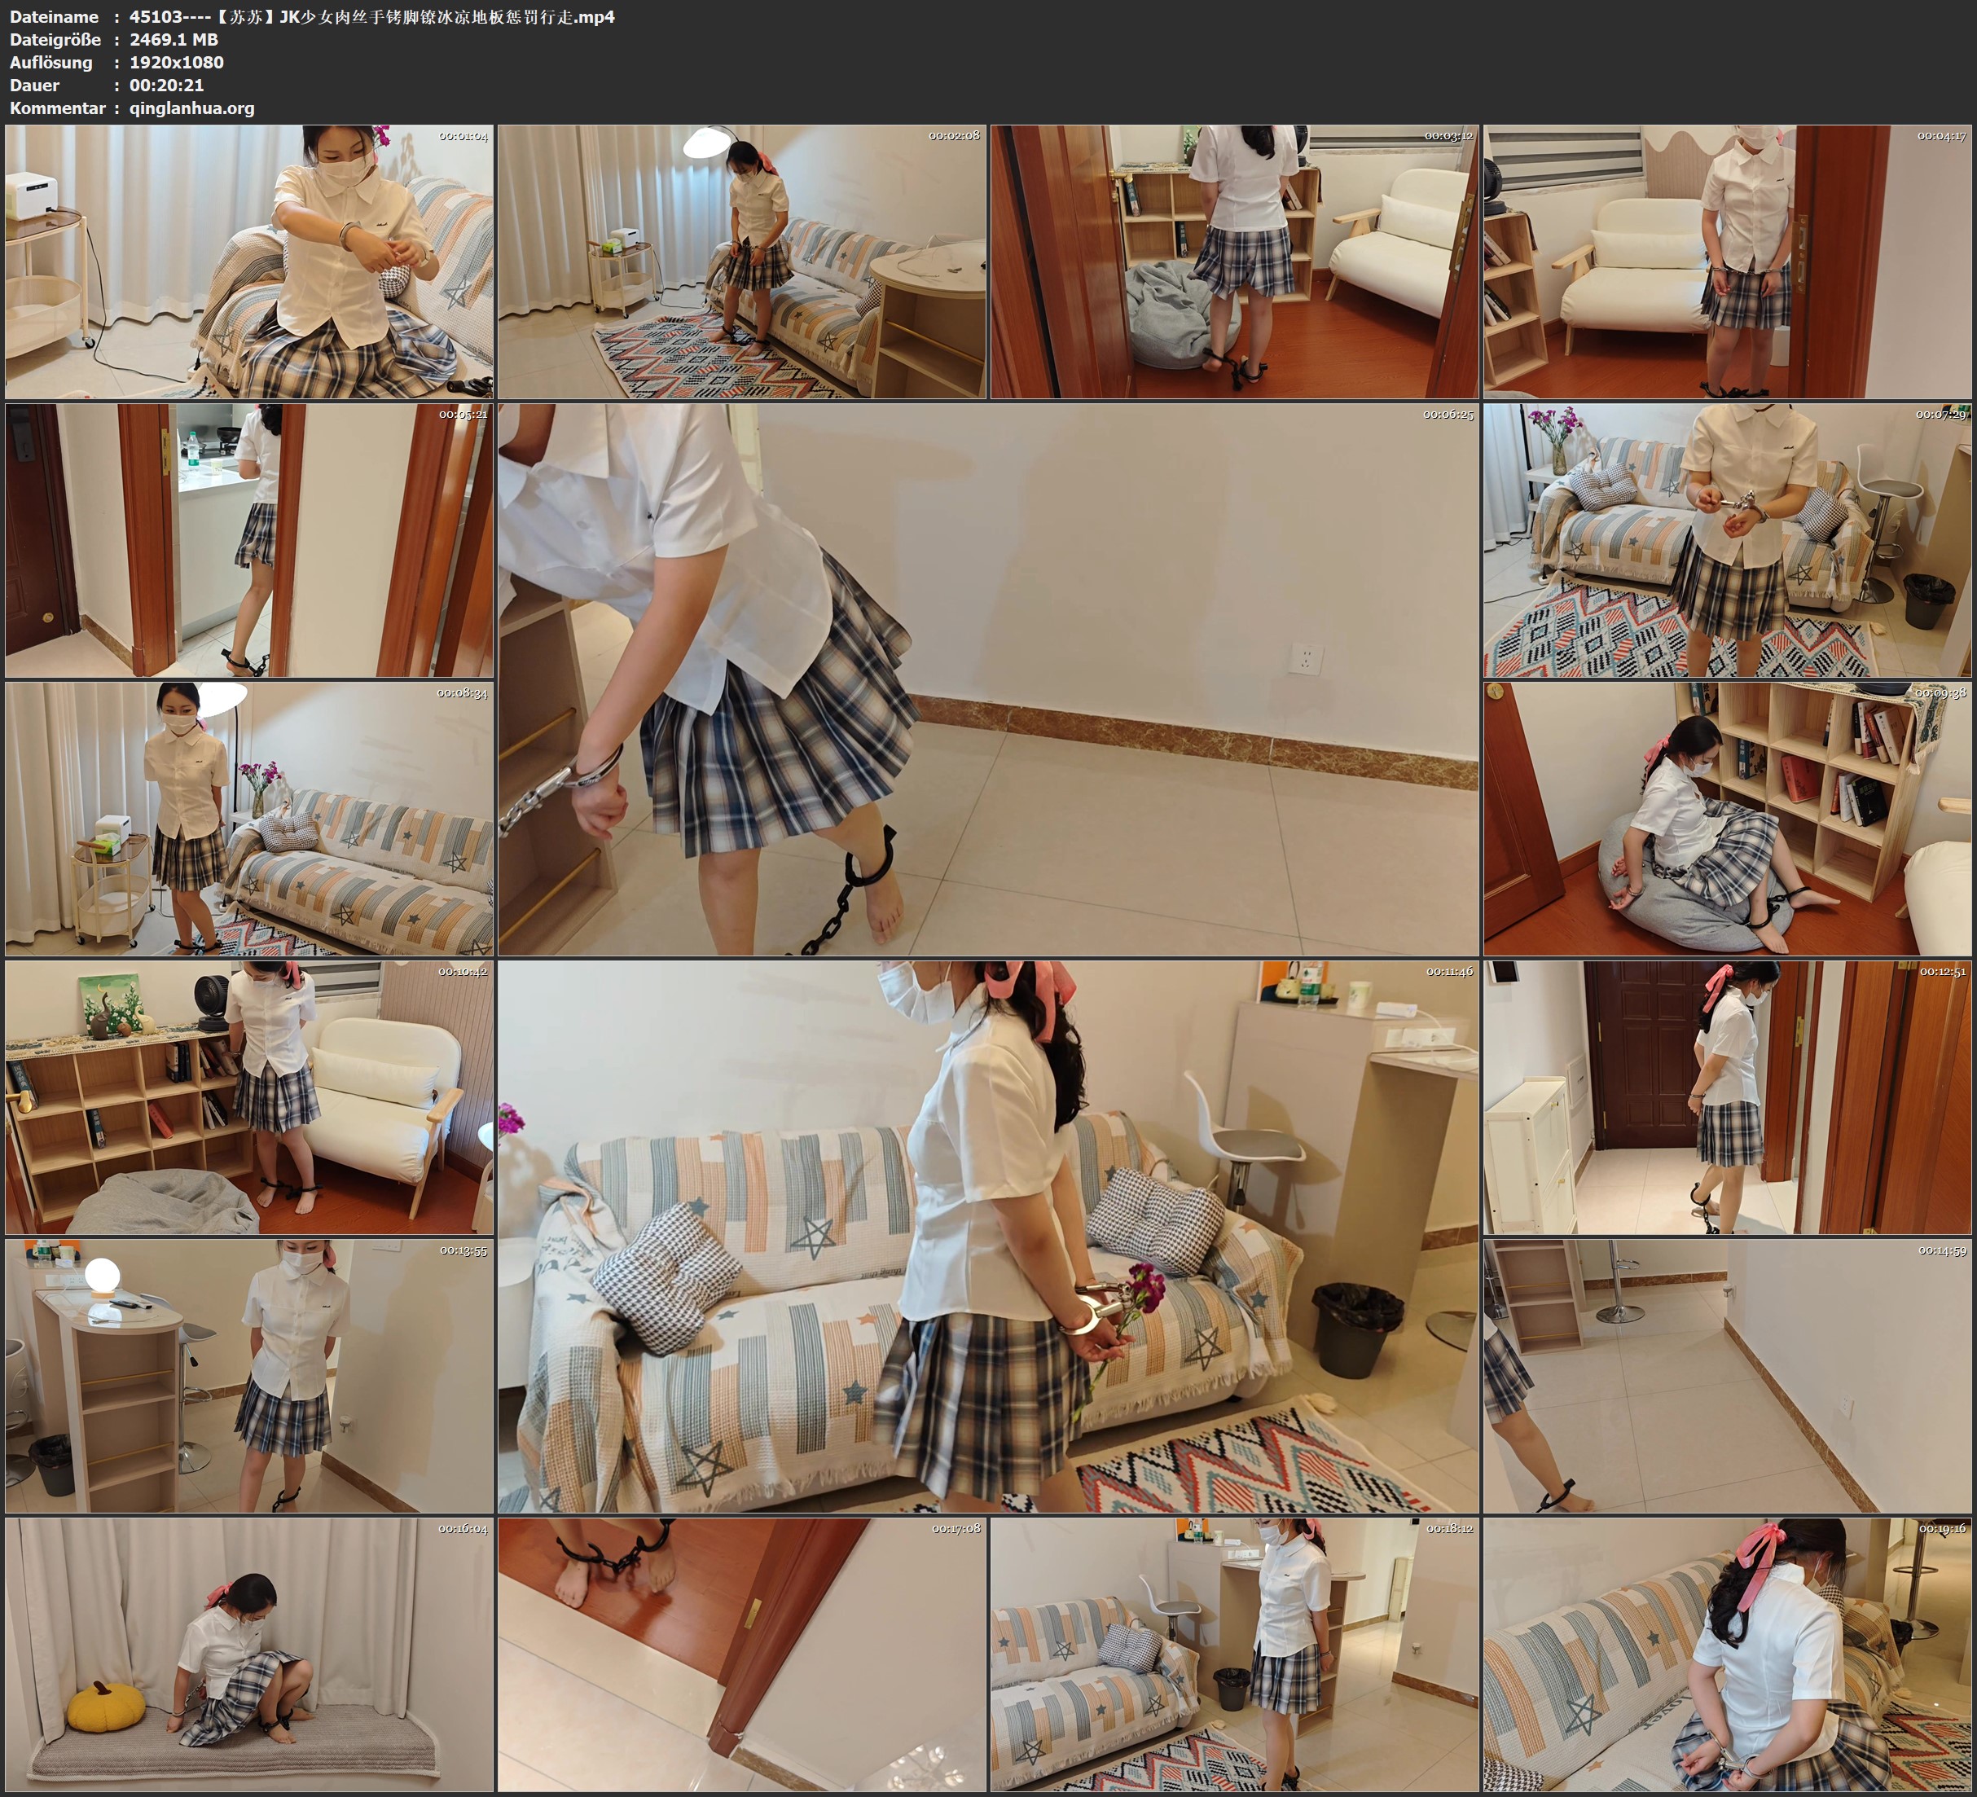
Task: Open the 00:08:34 preview thumbnail
Action: click(249, 819)
